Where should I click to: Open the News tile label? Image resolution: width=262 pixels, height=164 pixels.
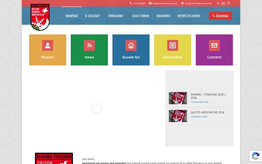[x=89, y=57]
